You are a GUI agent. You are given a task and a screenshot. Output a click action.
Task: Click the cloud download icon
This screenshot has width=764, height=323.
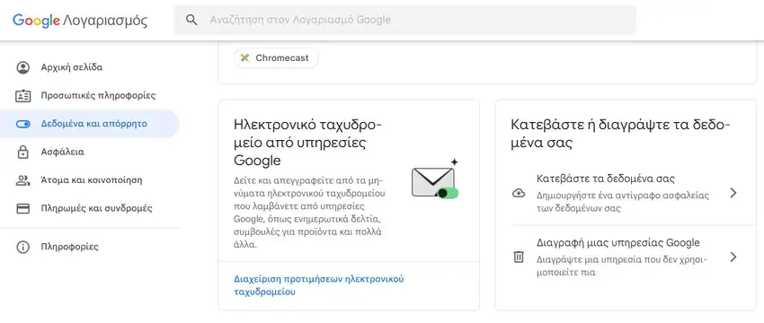point(519,194)
